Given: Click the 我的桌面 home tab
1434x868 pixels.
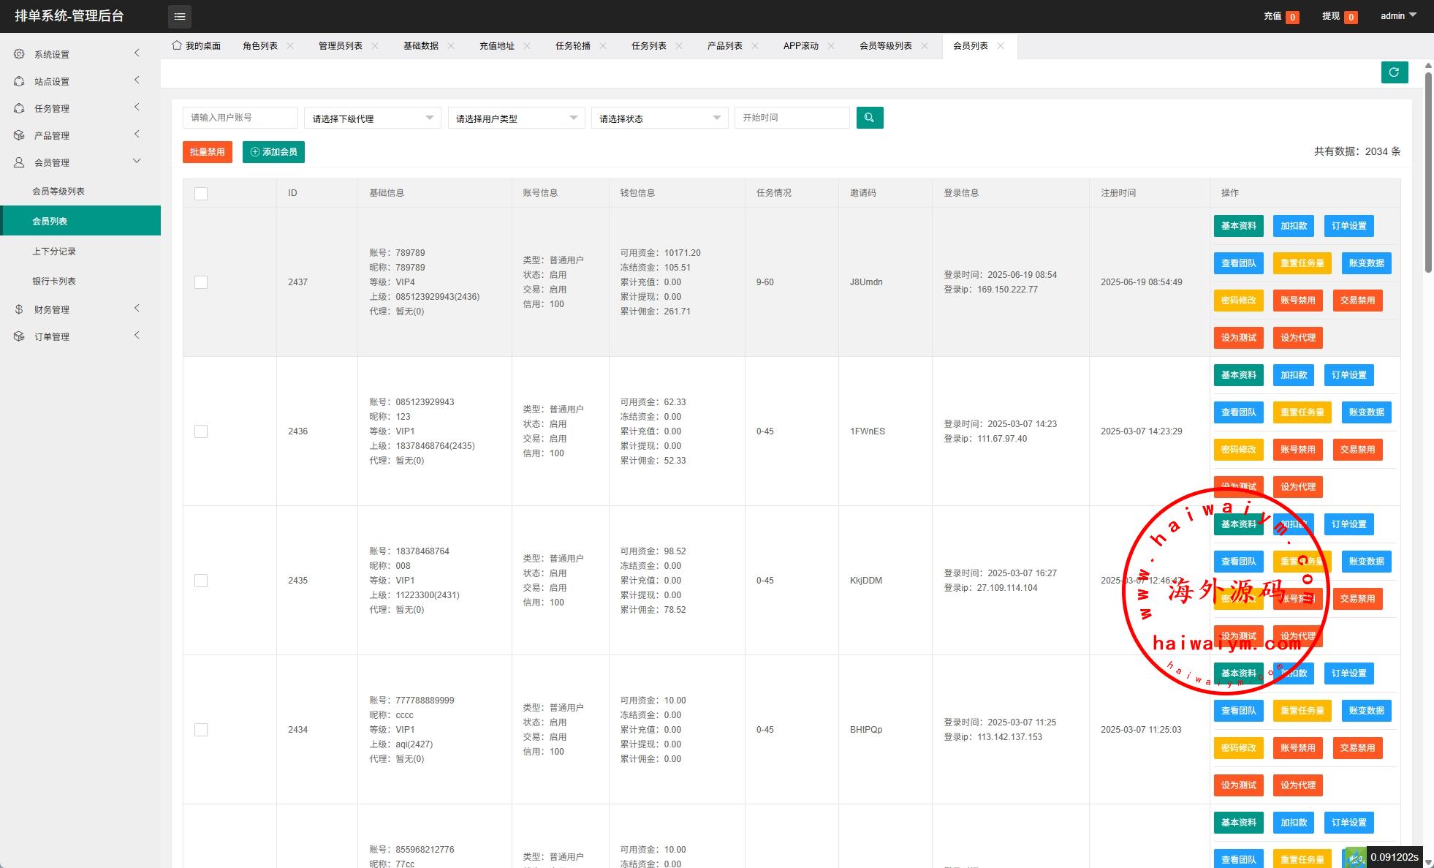Looking at the screenshot, I should pyautogui.click(x=196, y=46).
